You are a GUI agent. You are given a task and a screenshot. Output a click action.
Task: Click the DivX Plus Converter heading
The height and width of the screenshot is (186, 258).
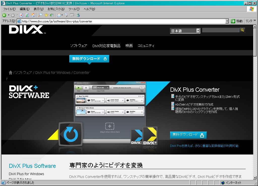(195, 90)
